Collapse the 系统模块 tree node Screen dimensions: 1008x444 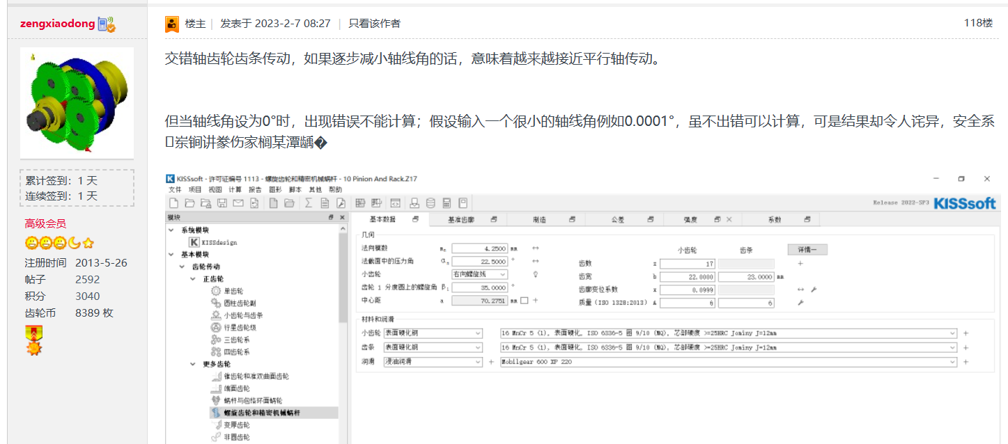(171, 230)
